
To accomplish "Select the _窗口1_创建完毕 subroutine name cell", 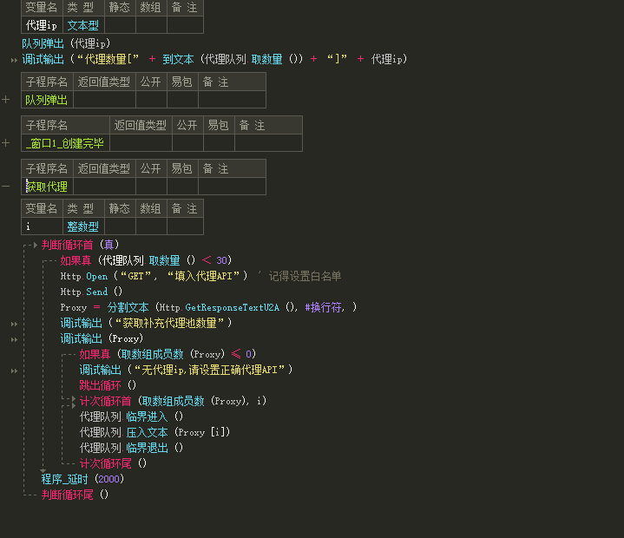I will click(65, 143).
